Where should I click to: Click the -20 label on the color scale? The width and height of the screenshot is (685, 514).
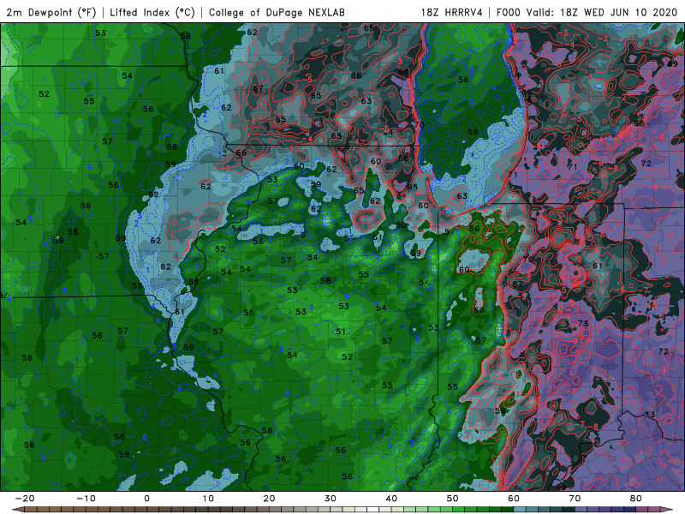click(x=25, y=499)
